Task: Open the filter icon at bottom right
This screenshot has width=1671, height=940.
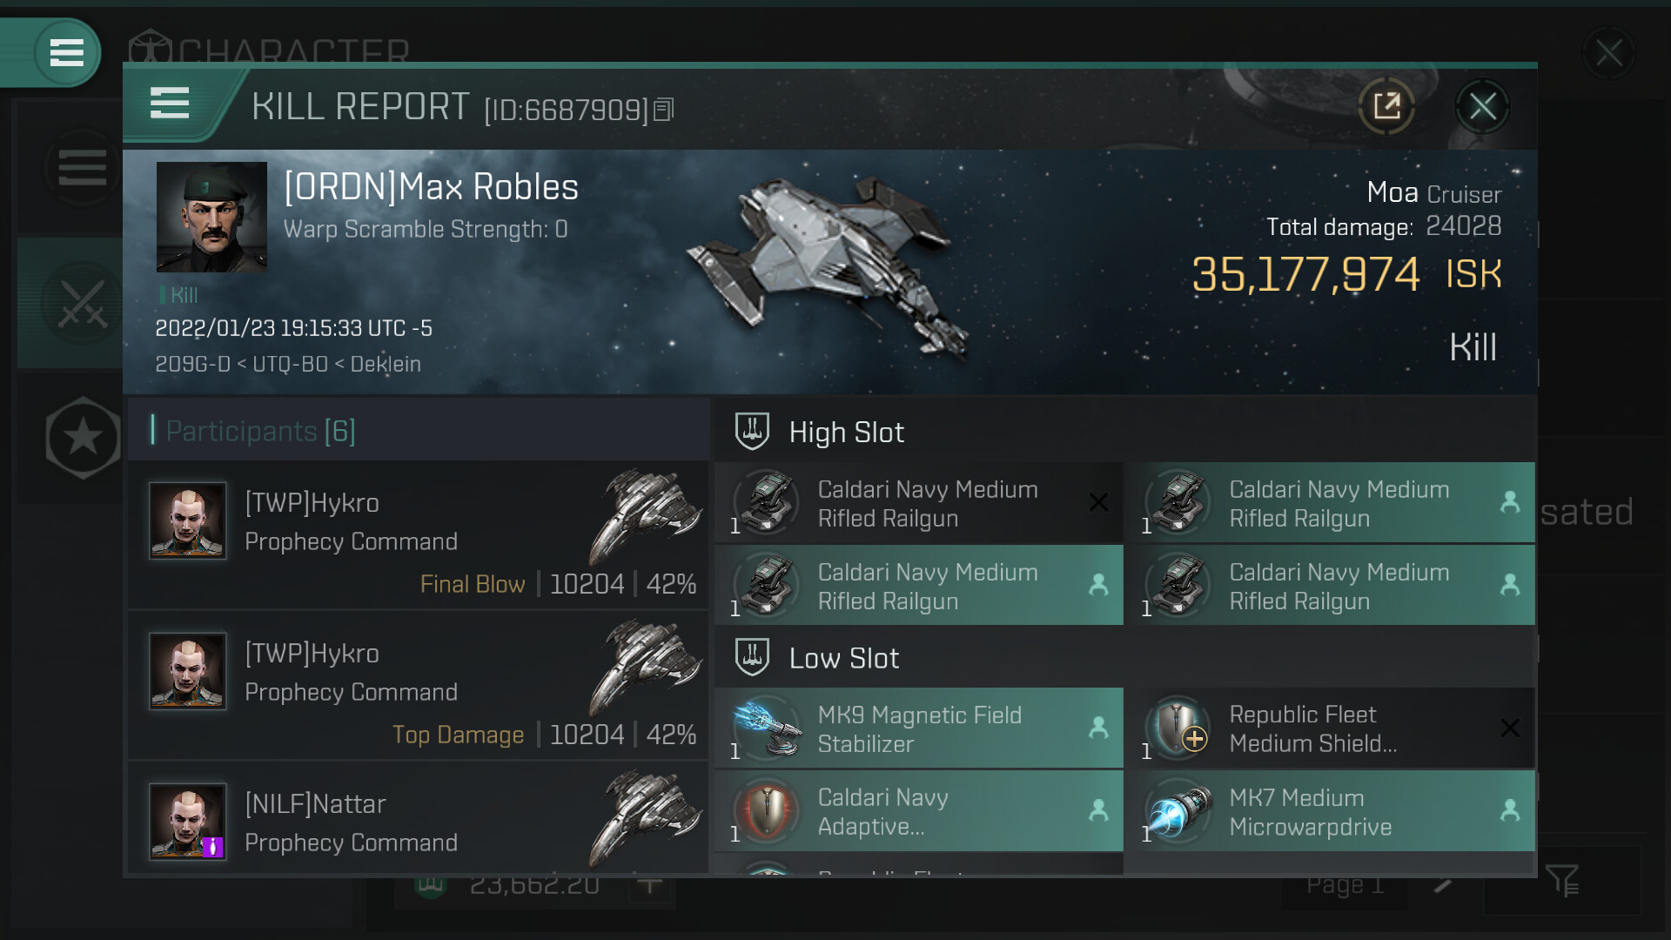Action: coord(1562,881)
